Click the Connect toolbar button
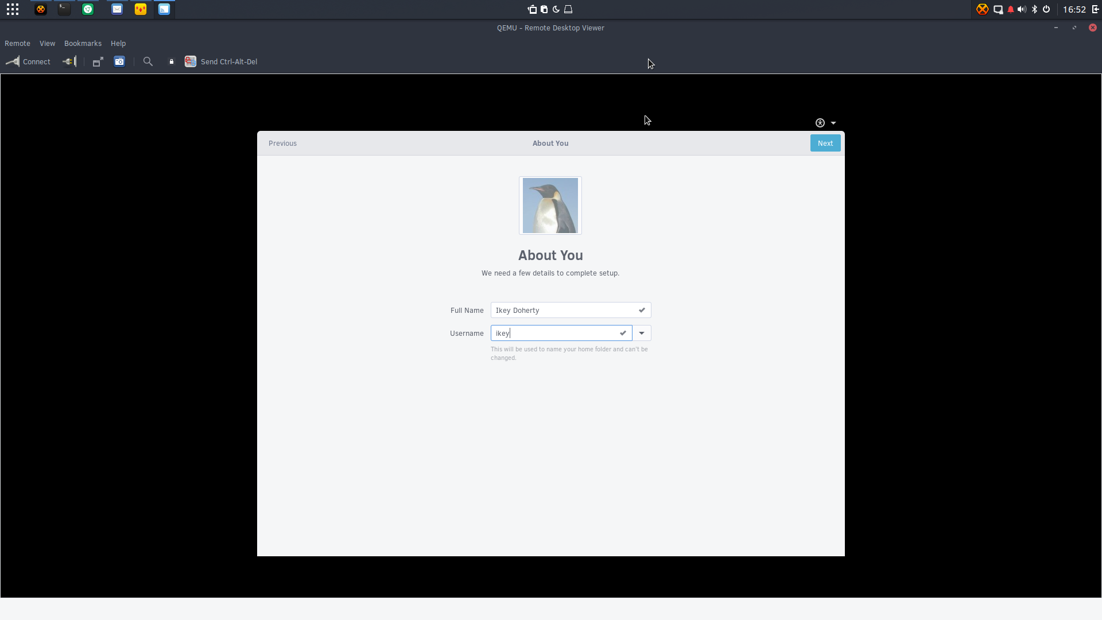The height and width of the screenshot is (620, 1102). [x=28, y=61]
